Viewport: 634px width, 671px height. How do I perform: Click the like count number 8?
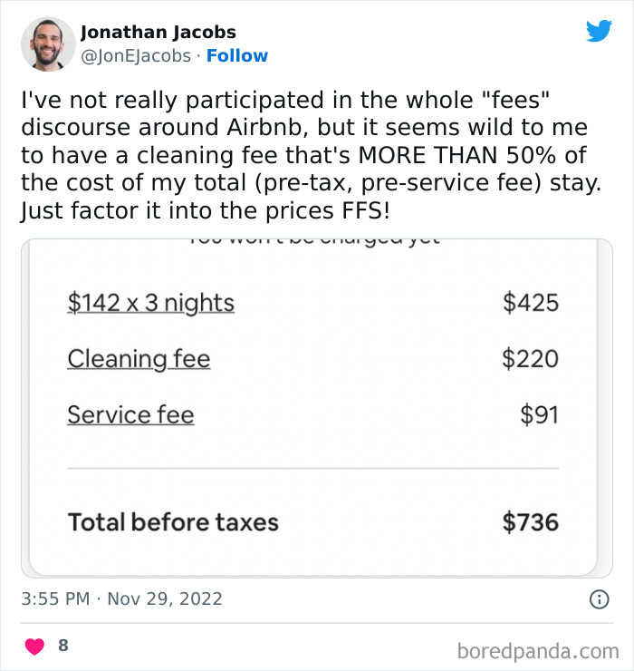click(62, 646)
